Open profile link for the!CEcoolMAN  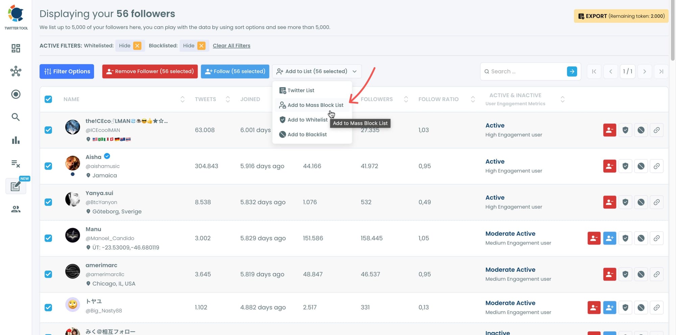point(656,130)
